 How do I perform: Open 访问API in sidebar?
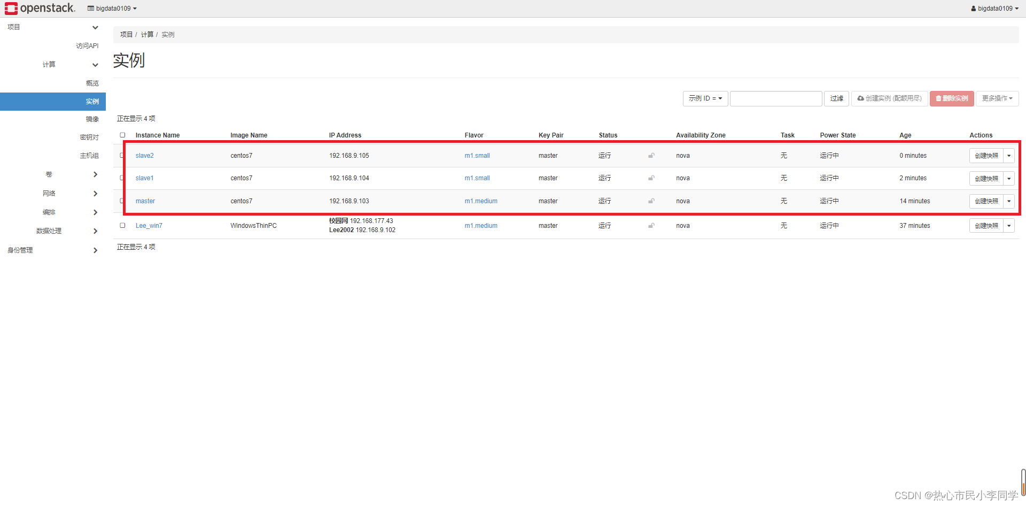[87, 46]
